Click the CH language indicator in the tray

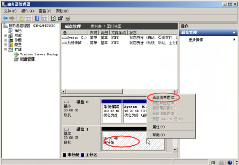coord(213,162)
